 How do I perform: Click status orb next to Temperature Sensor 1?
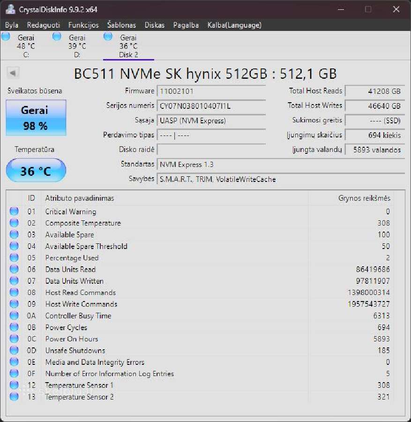point(14,385)
